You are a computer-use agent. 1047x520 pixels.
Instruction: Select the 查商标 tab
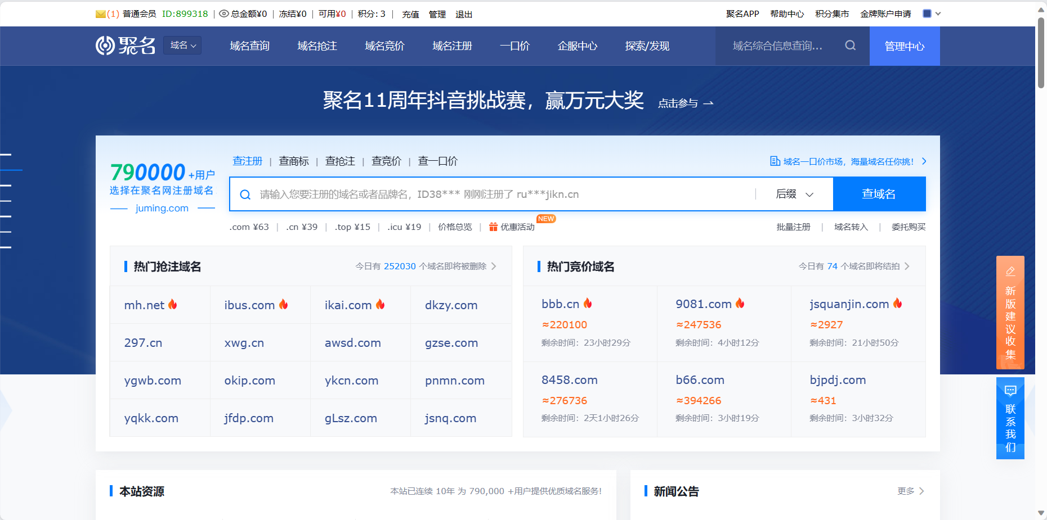(294, 161)
